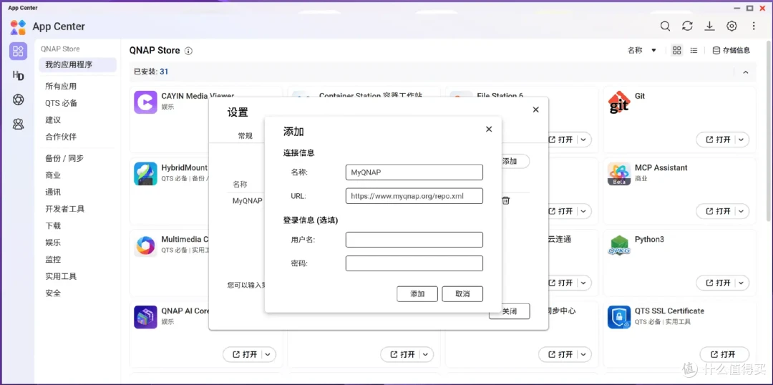Click the URL input field

coord(414,195)
